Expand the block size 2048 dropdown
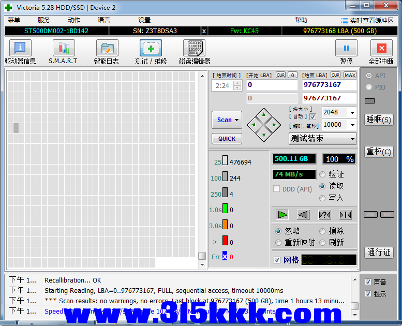 click(352, 112)
